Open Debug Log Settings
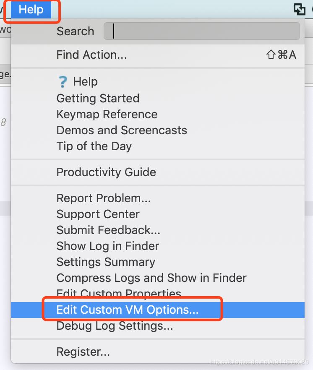The width and height of the screenshot is (313, 370). point(115,326)
